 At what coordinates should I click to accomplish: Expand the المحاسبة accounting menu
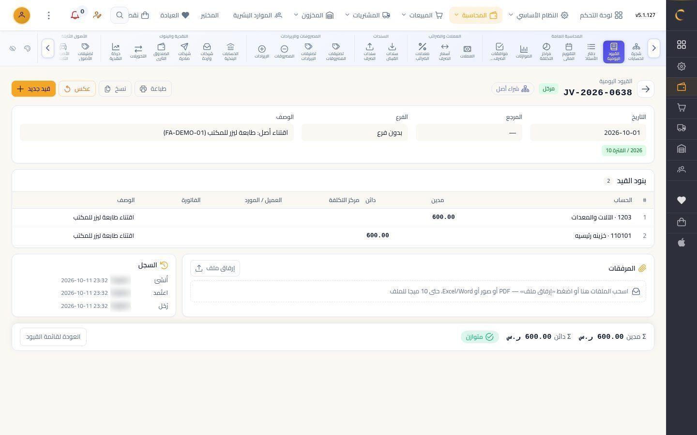point(476,15)
